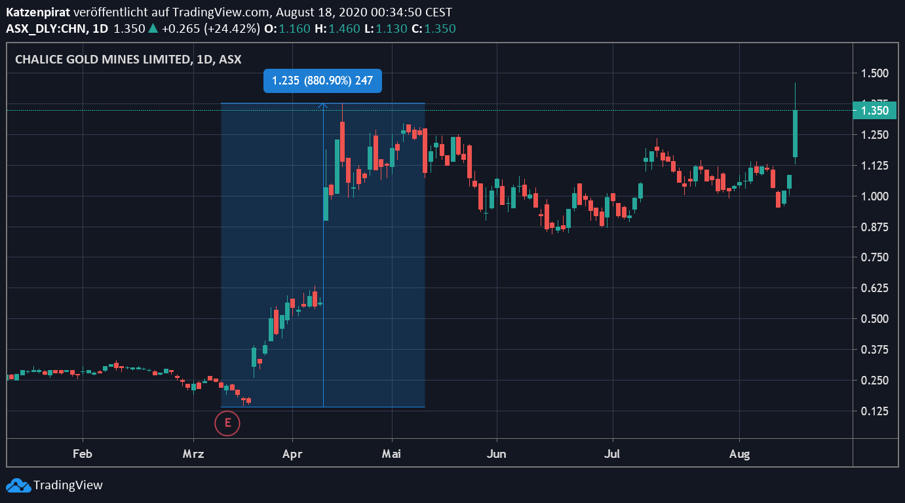
Task: Click the 'Aug' label on the time axis
Action: [740, 453]
